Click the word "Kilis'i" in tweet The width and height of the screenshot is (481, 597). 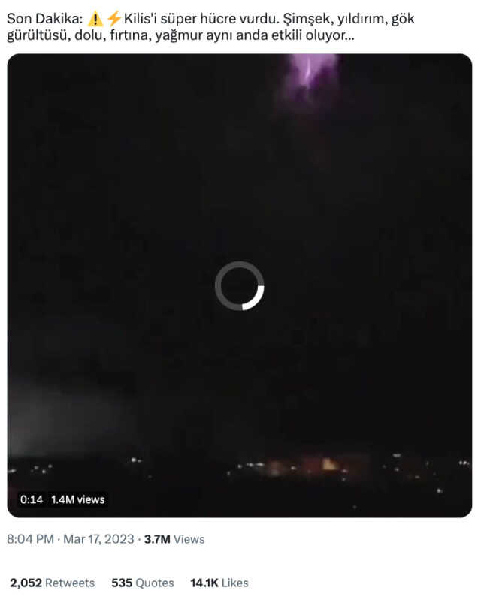pos(141,19)
